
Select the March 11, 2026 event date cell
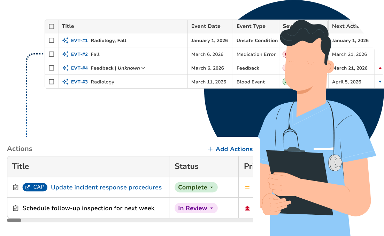pos(209,82)
